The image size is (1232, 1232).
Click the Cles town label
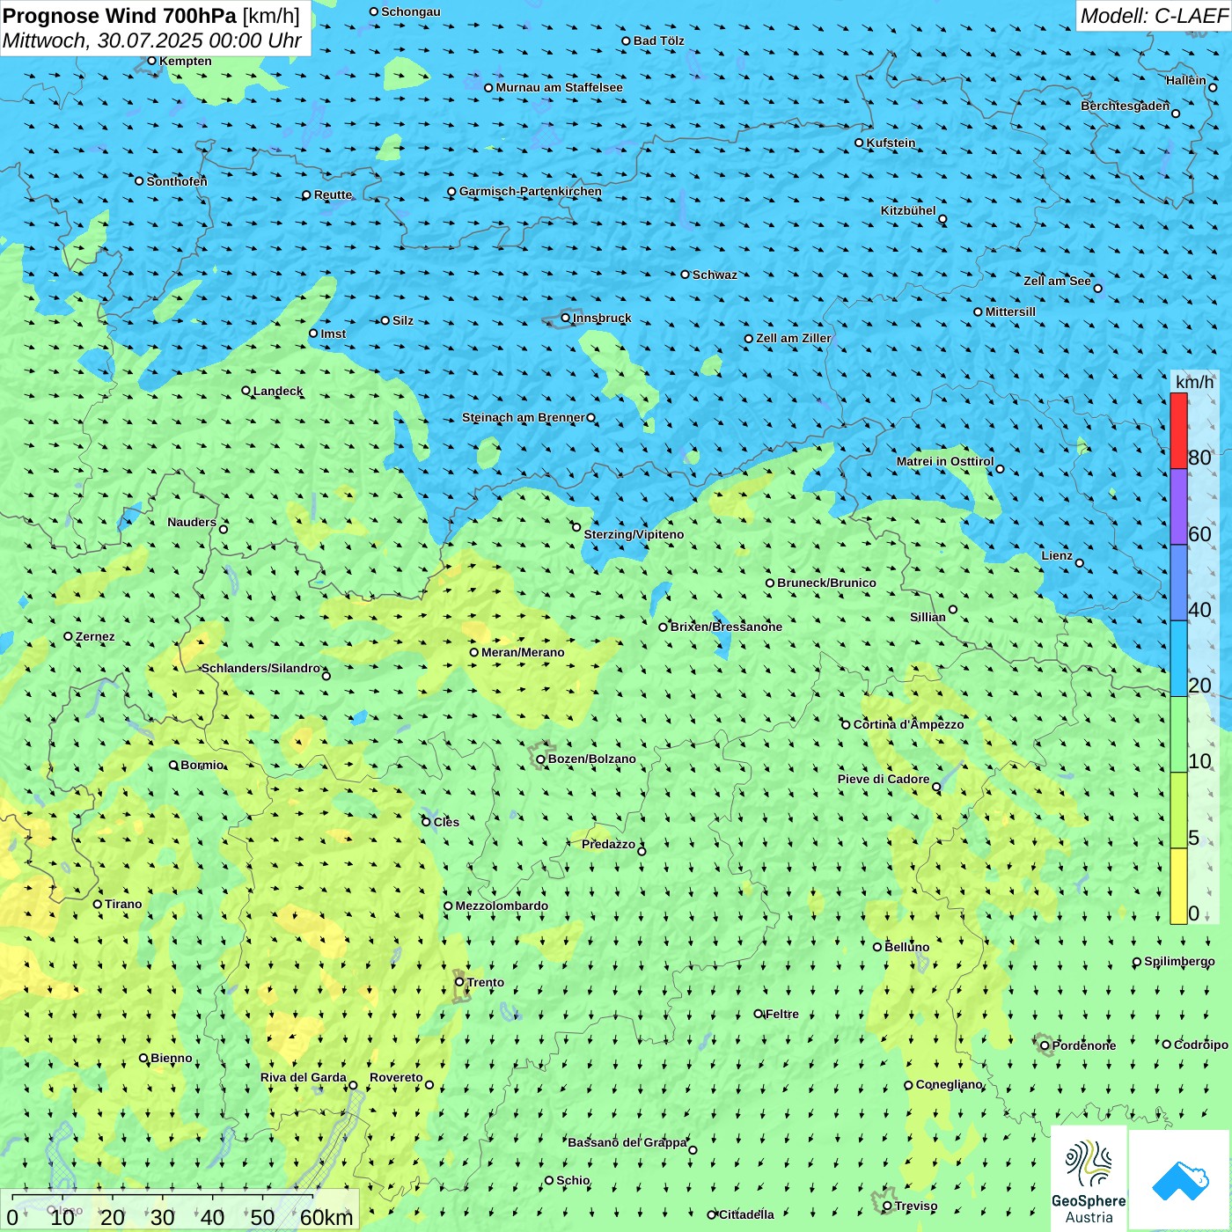coord(446,822)
